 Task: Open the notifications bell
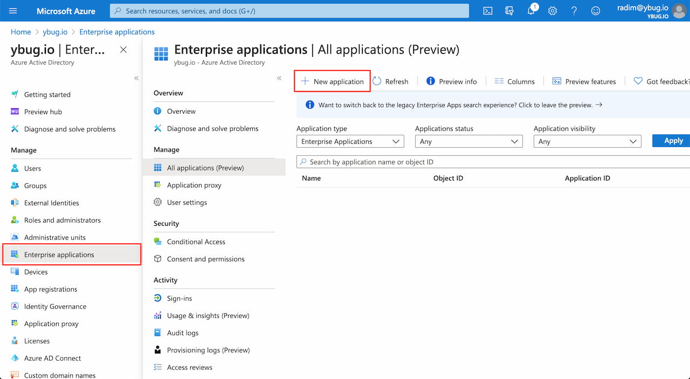coord(531,11)
